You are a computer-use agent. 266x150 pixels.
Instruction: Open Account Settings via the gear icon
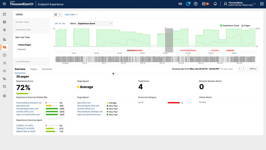(x=4, y=96)
